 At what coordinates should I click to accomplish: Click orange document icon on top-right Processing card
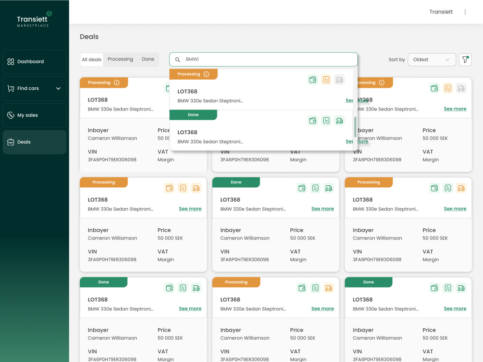coord(448,88)
